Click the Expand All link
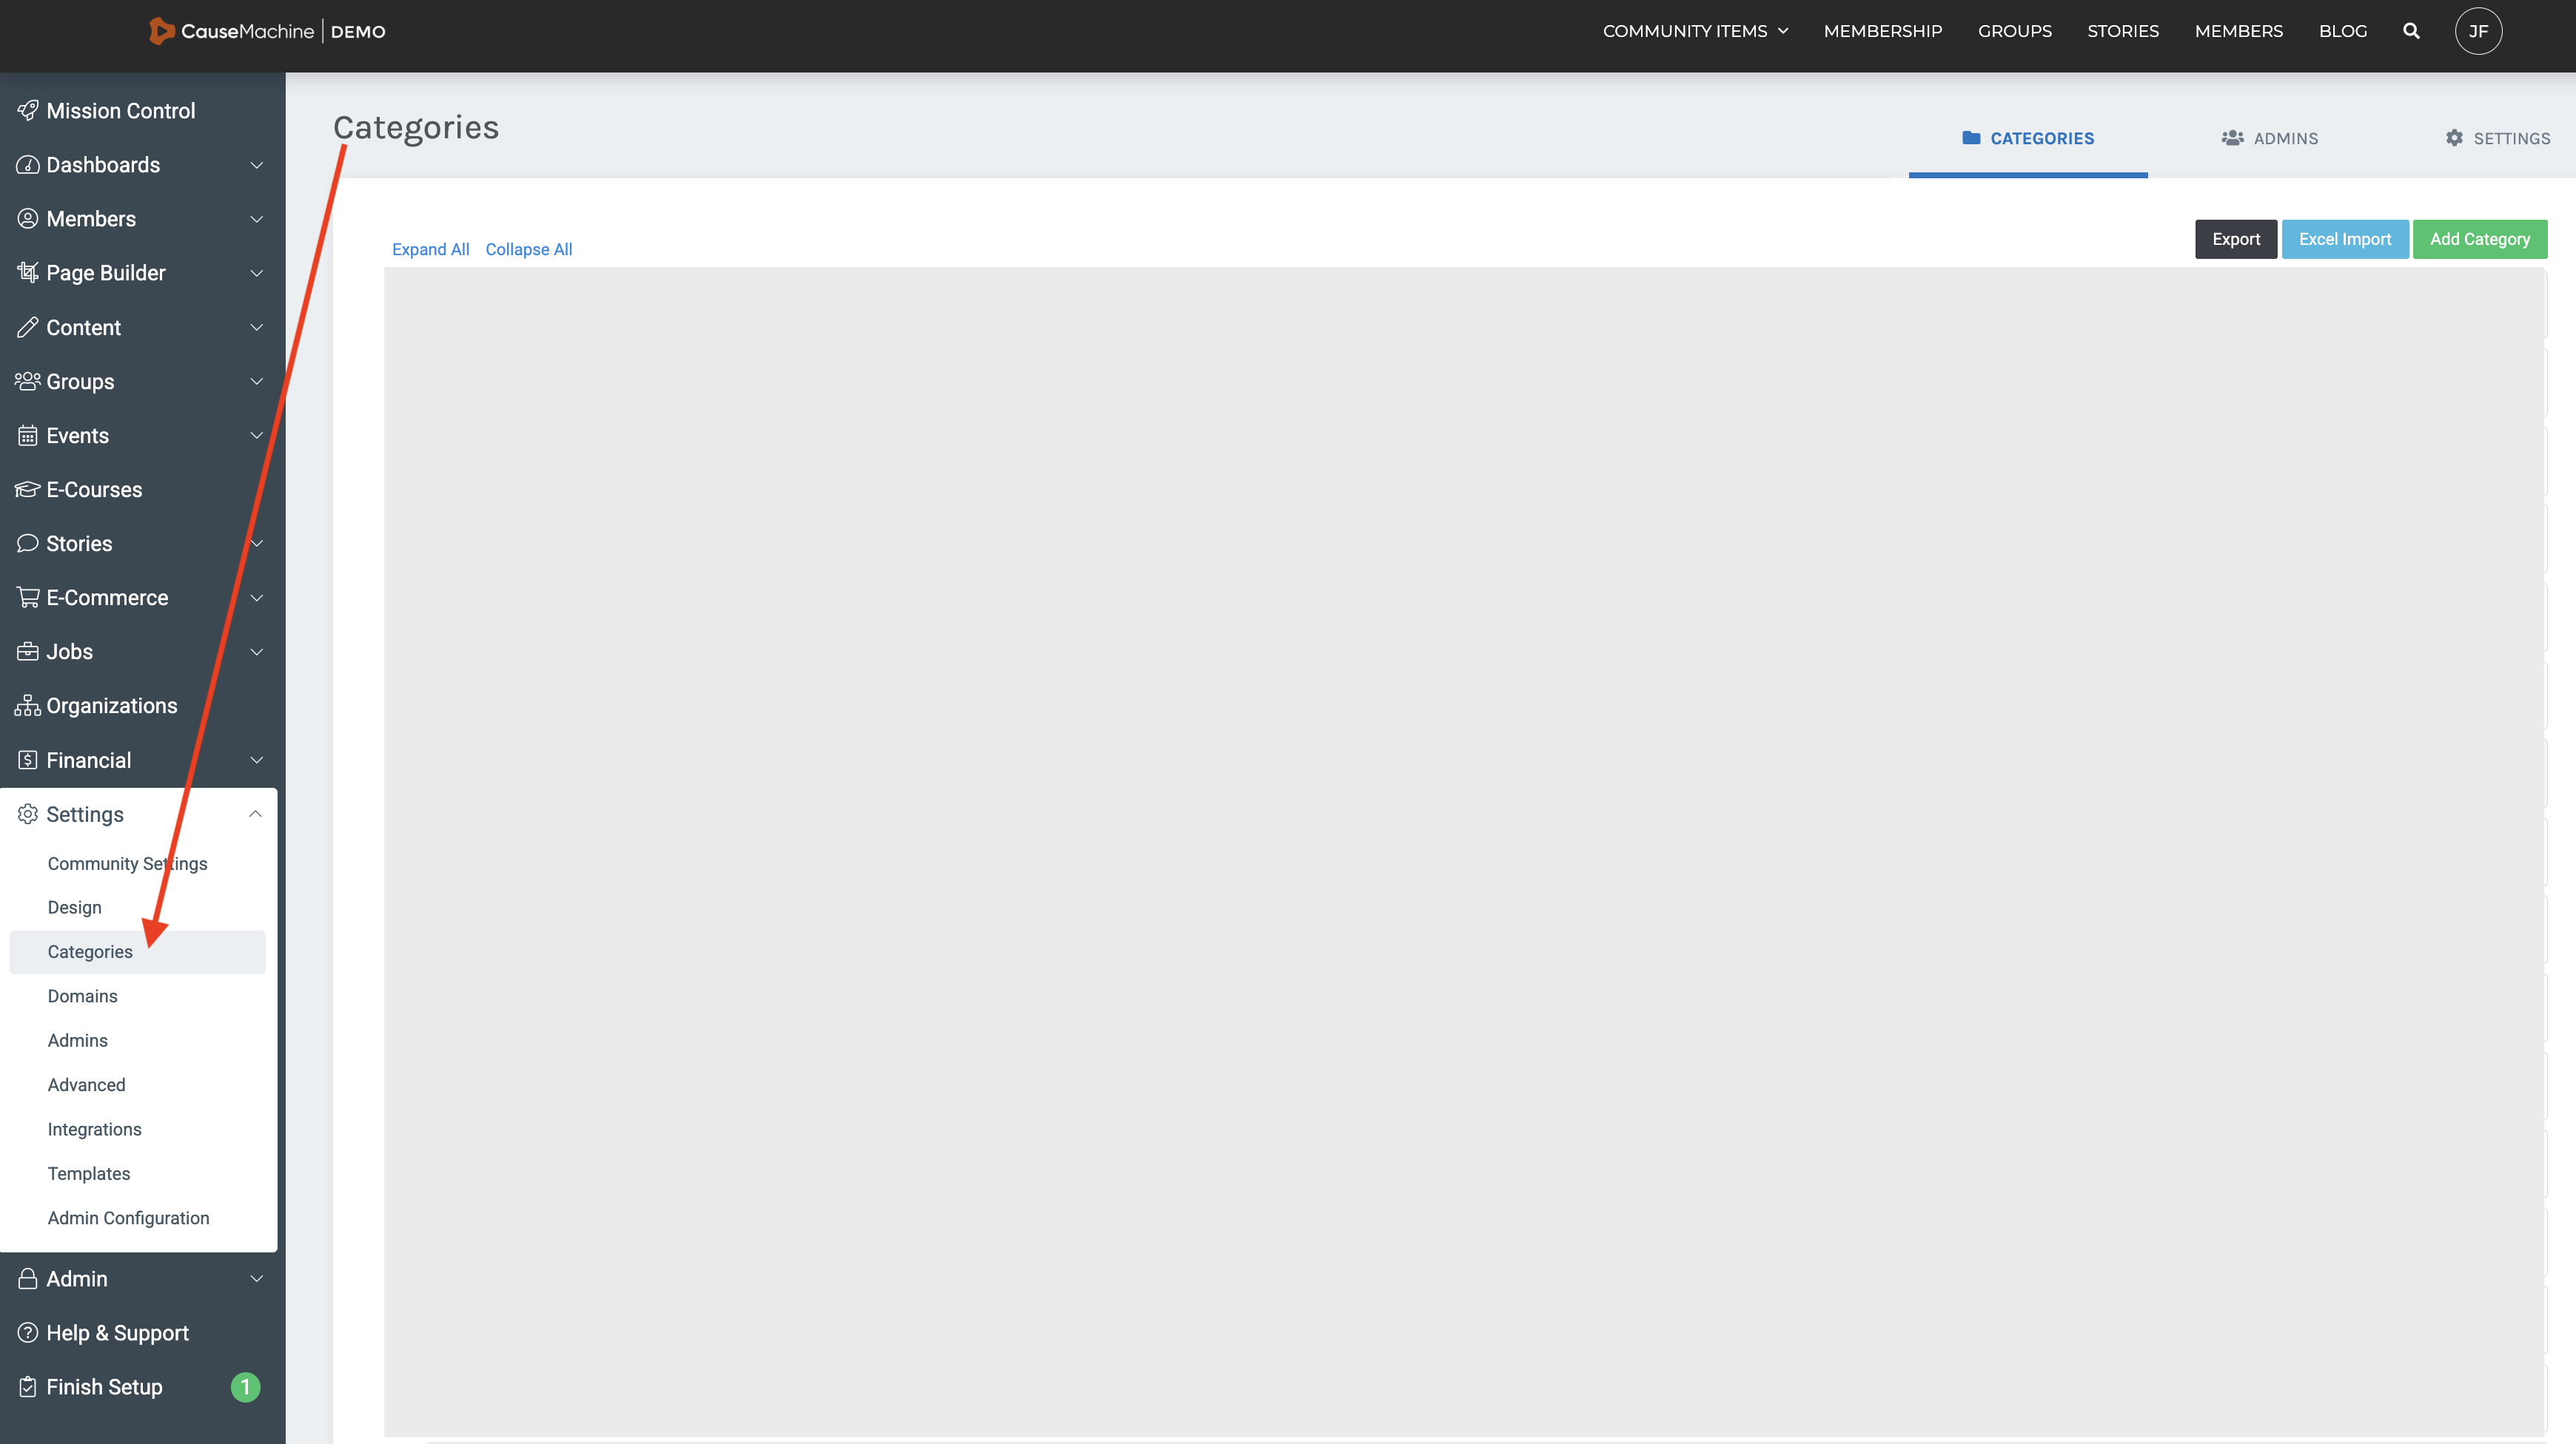 pos(430,249)
